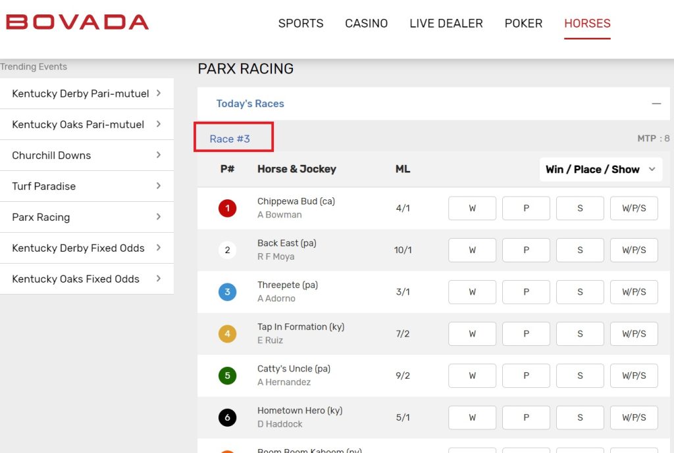
Task: Click yellow number 4 saddle badge
Action: 227,333
